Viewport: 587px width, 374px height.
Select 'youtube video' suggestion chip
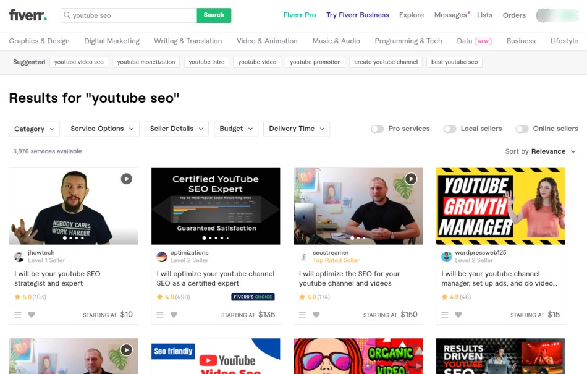tap(257, 62)
